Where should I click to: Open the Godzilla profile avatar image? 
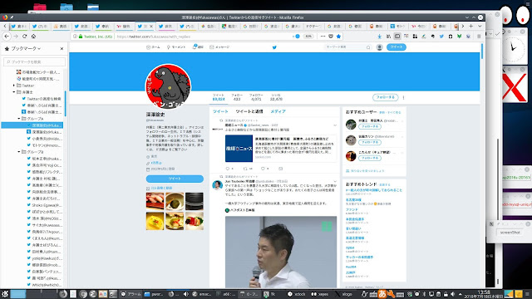pos(168,86)
